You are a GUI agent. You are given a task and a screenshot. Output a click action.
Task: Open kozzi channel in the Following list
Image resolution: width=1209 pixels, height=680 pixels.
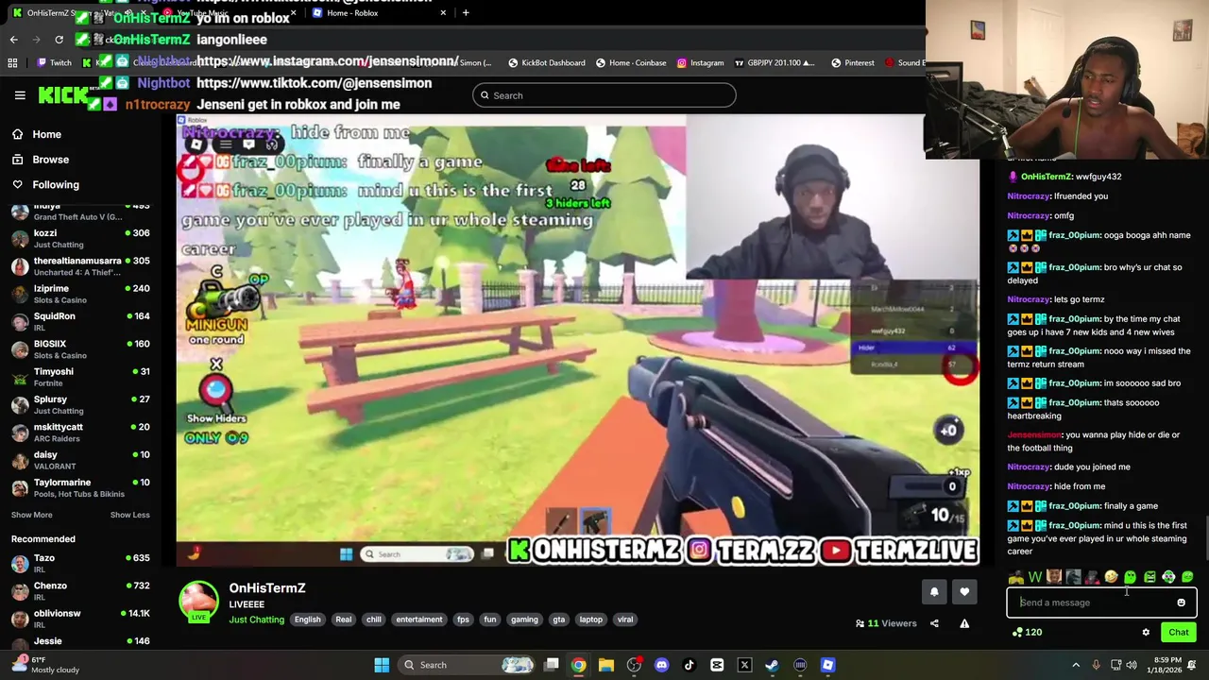tap(79, 238)
